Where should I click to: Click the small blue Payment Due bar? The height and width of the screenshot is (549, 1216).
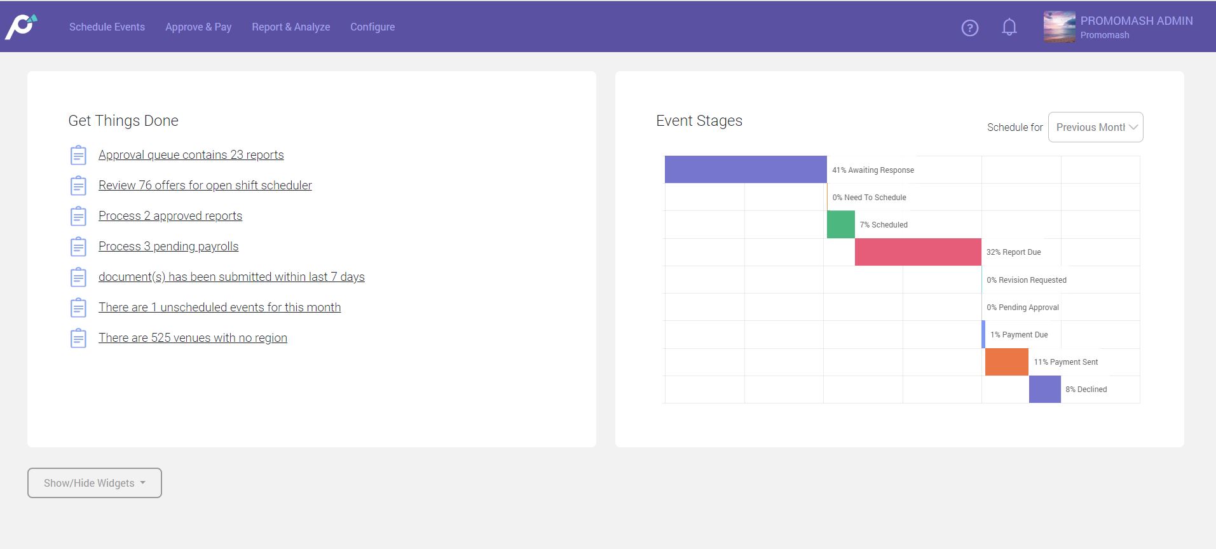click(x=983, y=335)
